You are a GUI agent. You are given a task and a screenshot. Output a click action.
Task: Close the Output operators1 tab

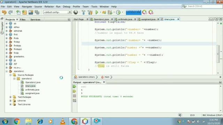coord(104,82)
